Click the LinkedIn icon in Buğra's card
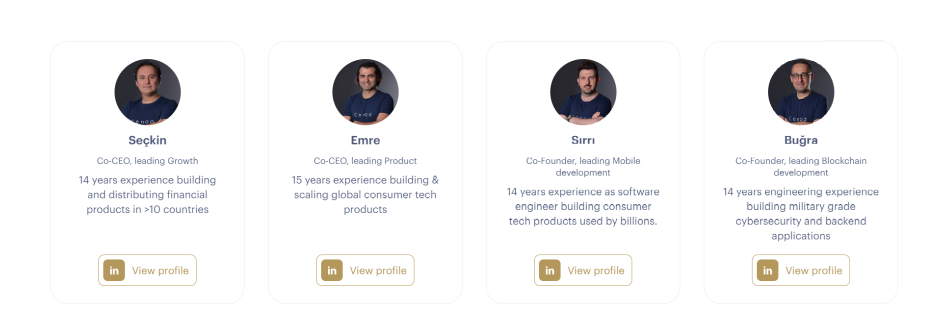 coord(767,270)
